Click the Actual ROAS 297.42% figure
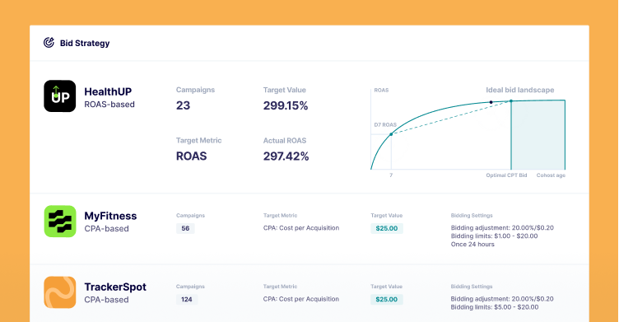 [286, 156]
